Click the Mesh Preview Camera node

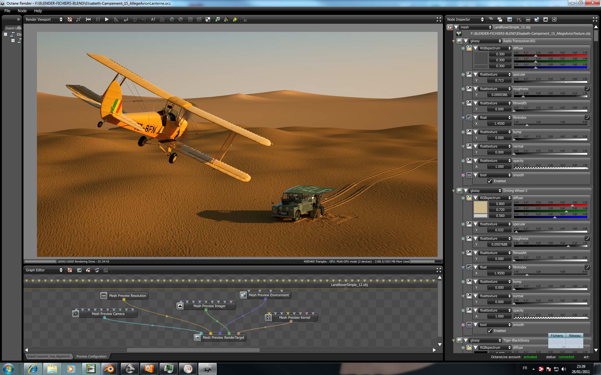(x=108, y=314)
